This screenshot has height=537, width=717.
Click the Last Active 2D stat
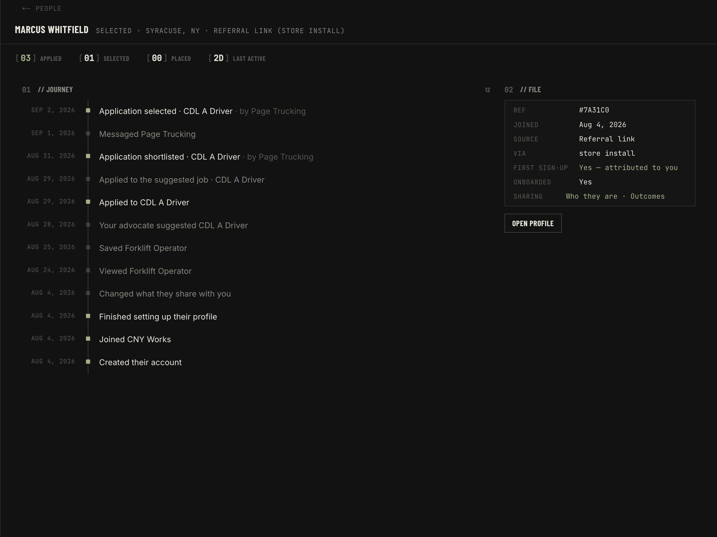(x=237, y=58)
